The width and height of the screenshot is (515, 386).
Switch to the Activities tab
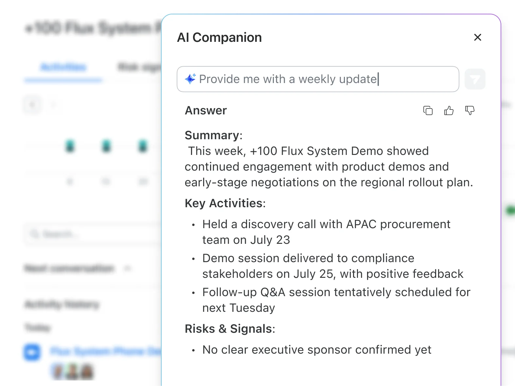click(63, 67)
